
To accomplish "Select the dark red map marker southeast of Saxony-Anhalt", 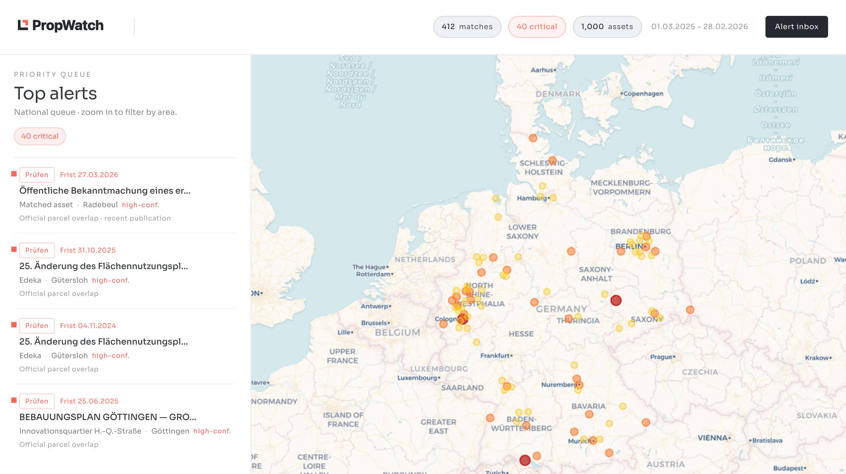I will [x=616, y=301].
